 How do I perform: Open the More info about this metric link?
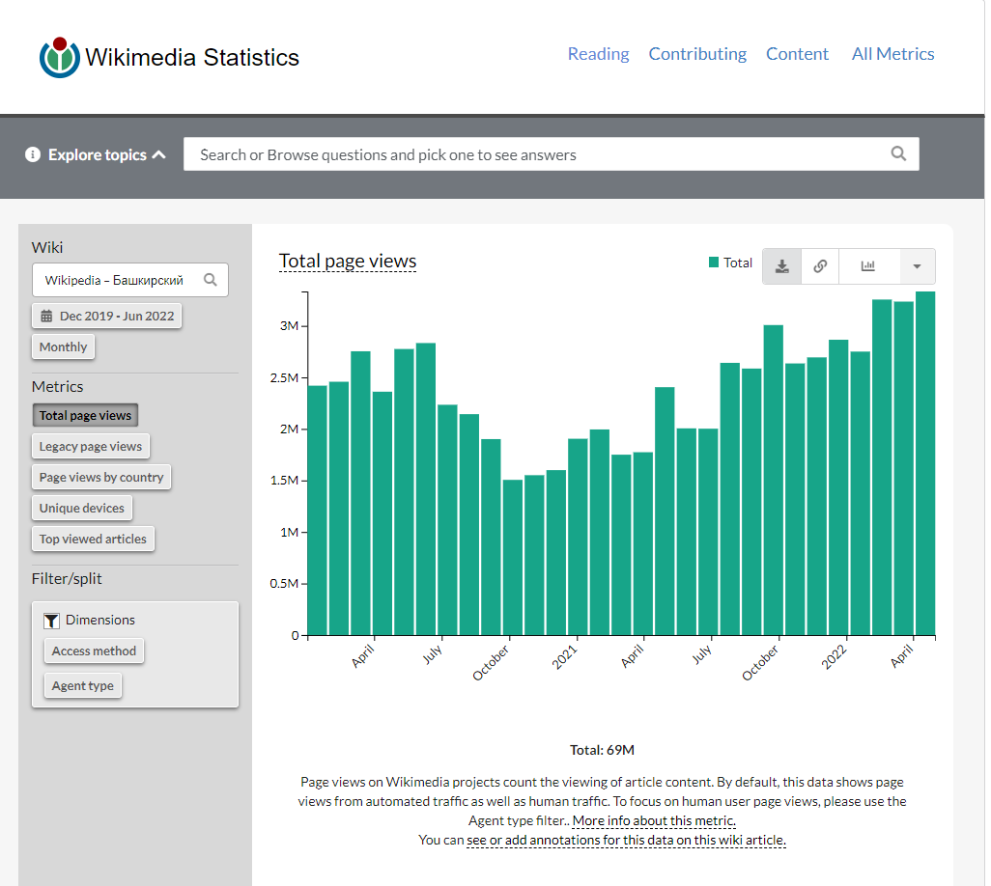click(x=654, y=821)
